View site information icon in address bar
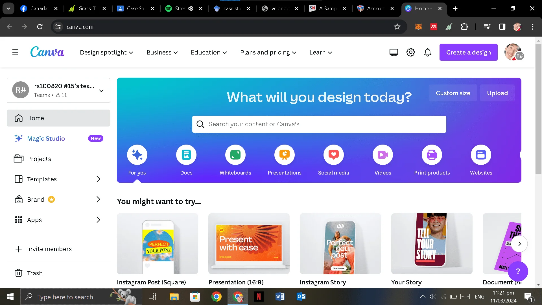 [58, 27]
